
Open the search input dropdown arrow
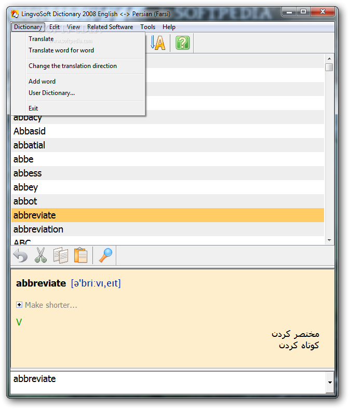(x=330, y=383)
